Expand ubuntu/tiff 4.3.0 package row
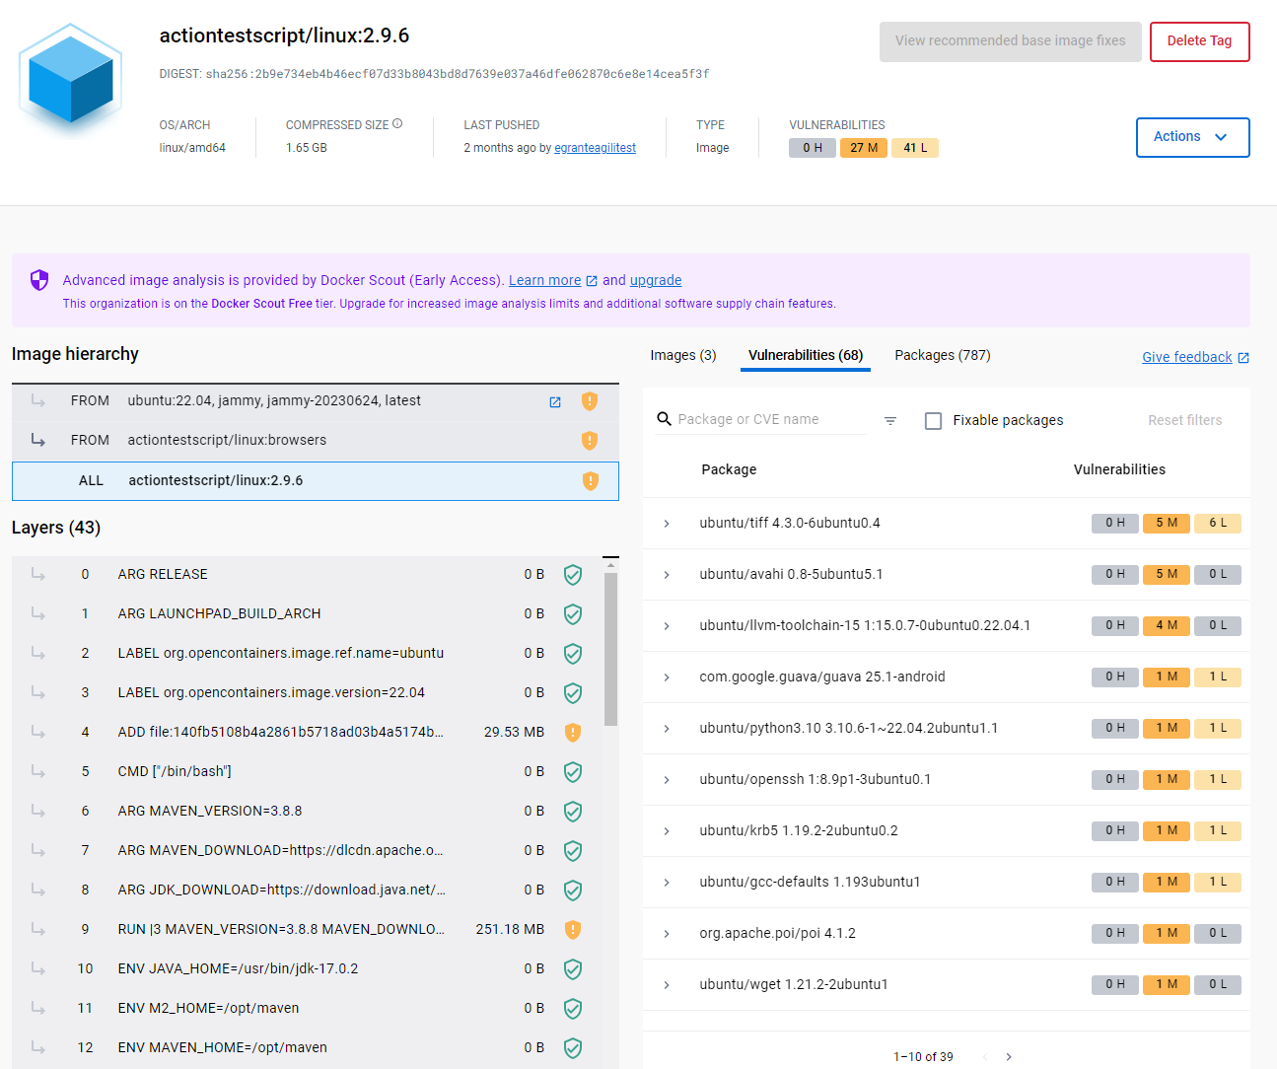Image resolution: width=1277 pixels, height=1069 pixels. (x=667, y=524)
